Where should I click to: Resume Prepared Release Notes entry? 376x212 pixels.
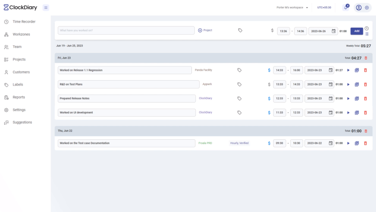pyautogui.click(x=349, y=99)
